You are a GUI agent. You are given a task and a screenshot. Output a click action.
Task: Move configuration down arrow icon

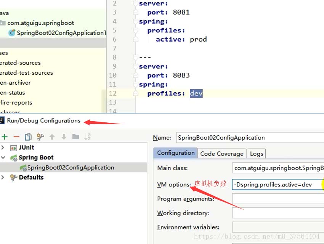pos(64,136)
